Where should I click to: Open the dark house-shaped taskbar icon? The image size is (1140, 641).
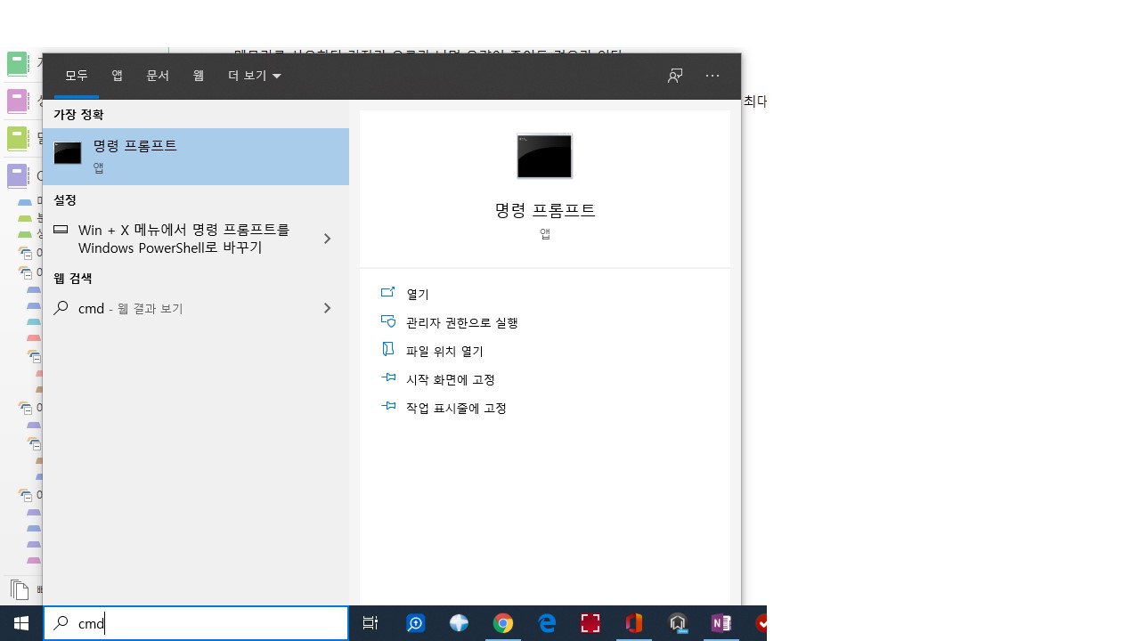click(x=677, y=623)
